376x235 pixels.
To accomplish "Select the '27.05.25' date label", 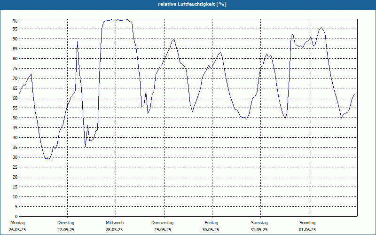I will (66, 230).
